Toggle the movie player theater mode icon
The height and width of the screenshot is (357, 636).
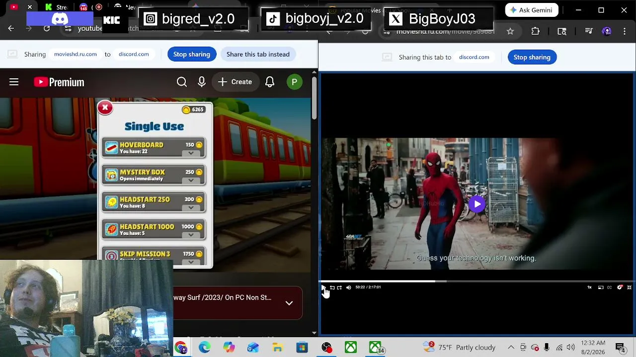pyautogui.click(x=601, y=287)
